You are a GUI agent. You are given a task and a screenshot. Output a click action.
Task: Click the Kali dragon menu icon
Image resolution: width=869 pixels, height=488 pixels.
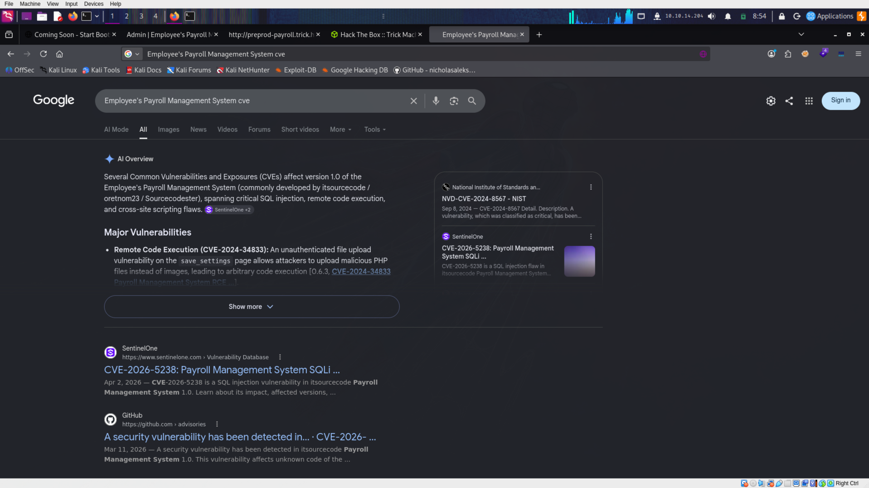pyautogui.click(x=8, y=16)
